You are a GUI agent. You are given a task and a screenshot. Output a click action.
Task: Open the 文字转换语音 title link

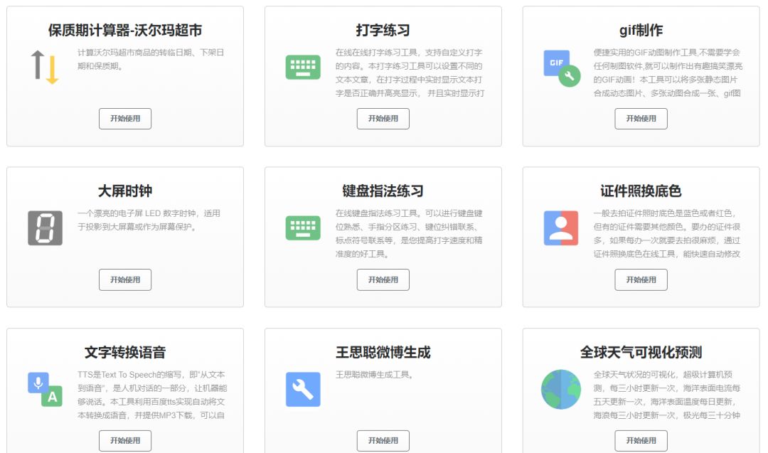125,353
